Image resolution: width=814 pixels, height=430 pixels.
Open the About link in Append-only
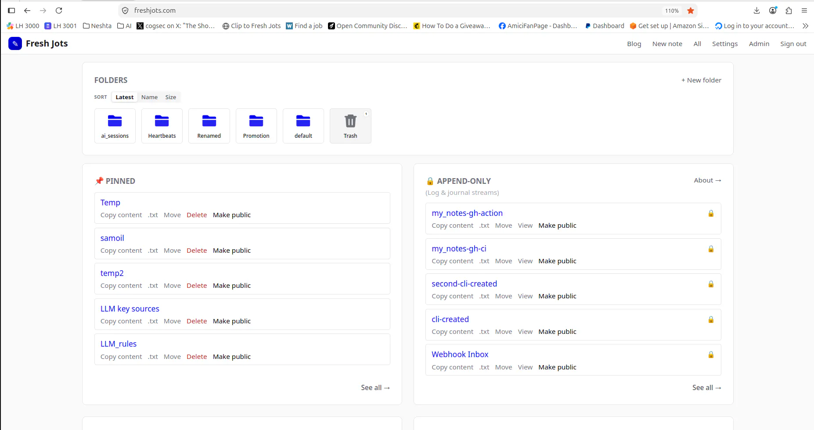click(x=707, y=180)
